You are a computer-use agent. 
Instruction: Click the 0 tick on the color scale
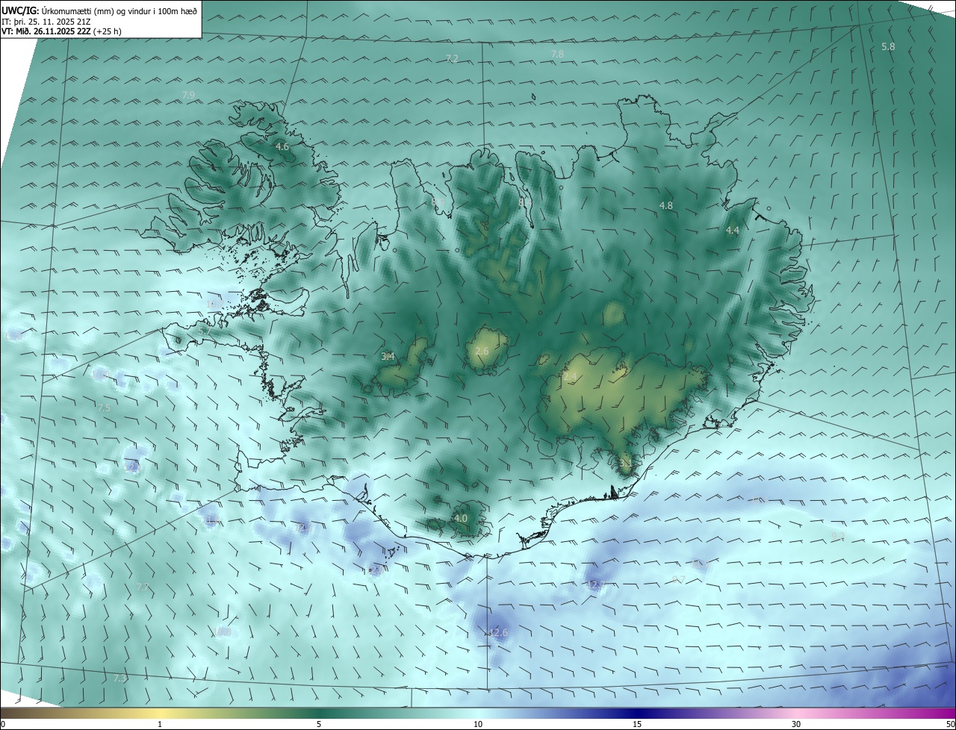(3, 724)
